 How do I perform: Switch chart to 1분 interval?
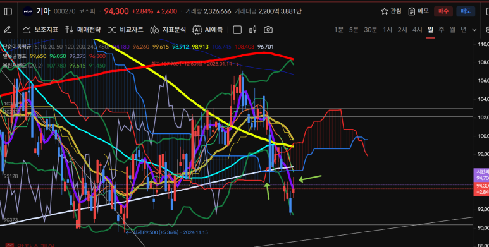(339, 30)
